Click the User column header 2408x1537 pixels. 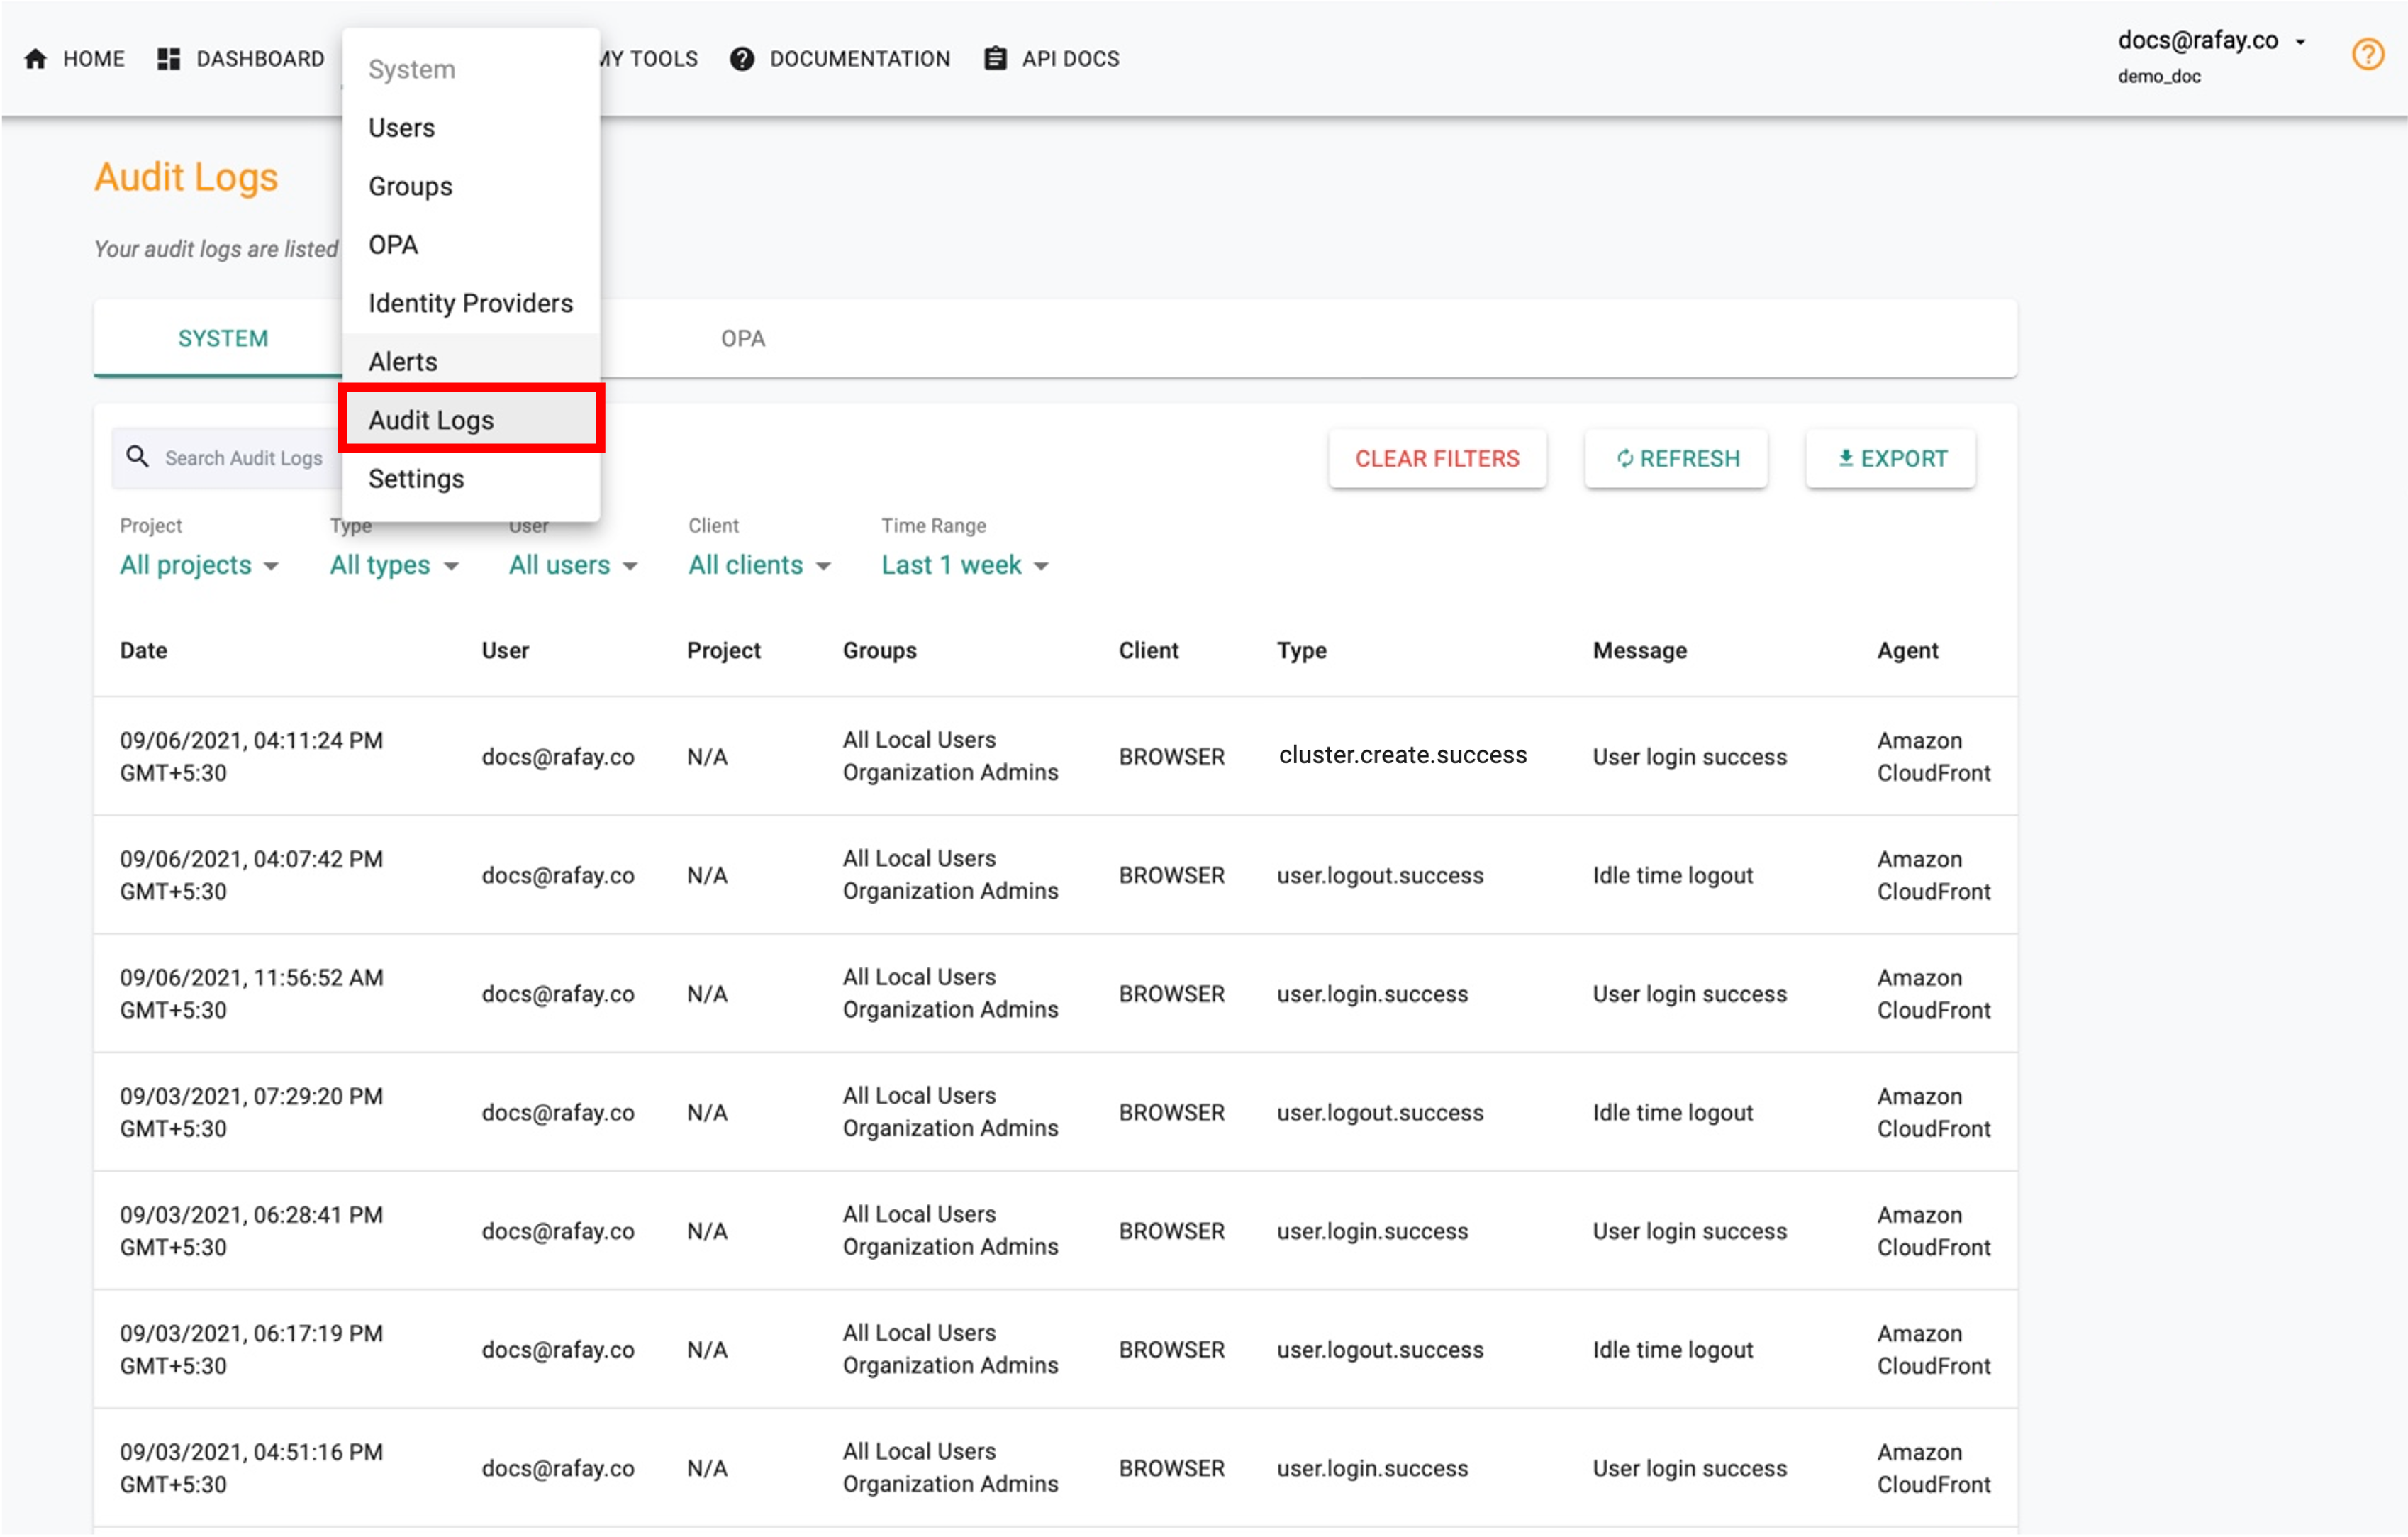505,651
